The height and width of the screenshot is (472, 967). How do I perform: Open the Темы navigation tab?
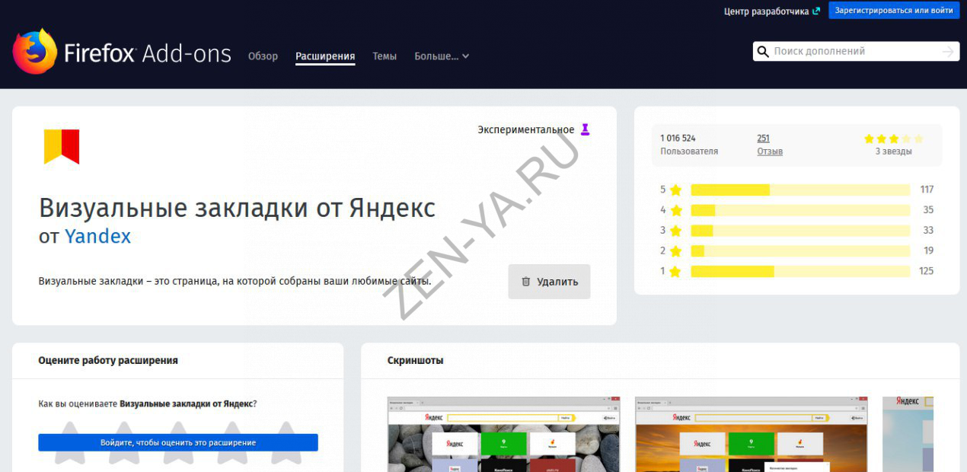click(x=385, y=56)
